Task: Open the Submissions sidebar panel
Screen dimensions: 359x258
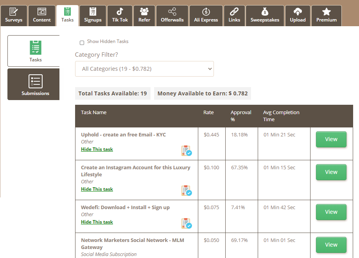Action: (33, 84)
